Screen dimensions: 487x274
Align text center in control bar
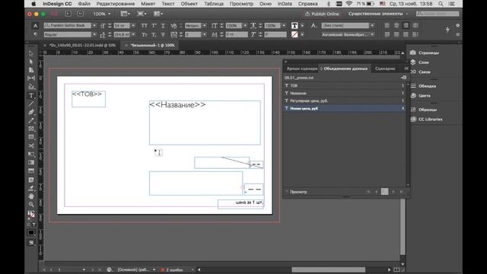point(396,25)
